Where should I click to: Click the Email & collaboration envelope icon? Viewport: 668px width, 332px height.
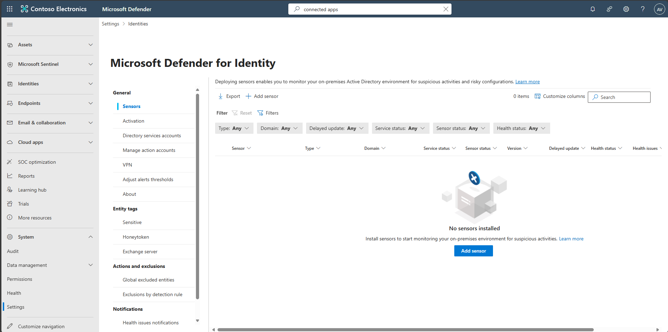[x=10, y=123]
